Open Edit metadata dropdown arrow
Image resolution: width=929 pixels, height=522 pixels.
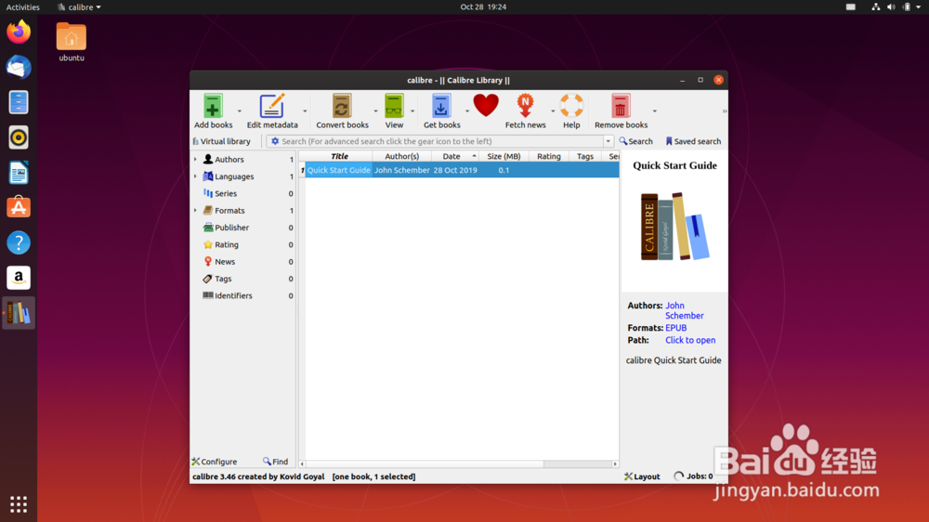coord(305,111)
